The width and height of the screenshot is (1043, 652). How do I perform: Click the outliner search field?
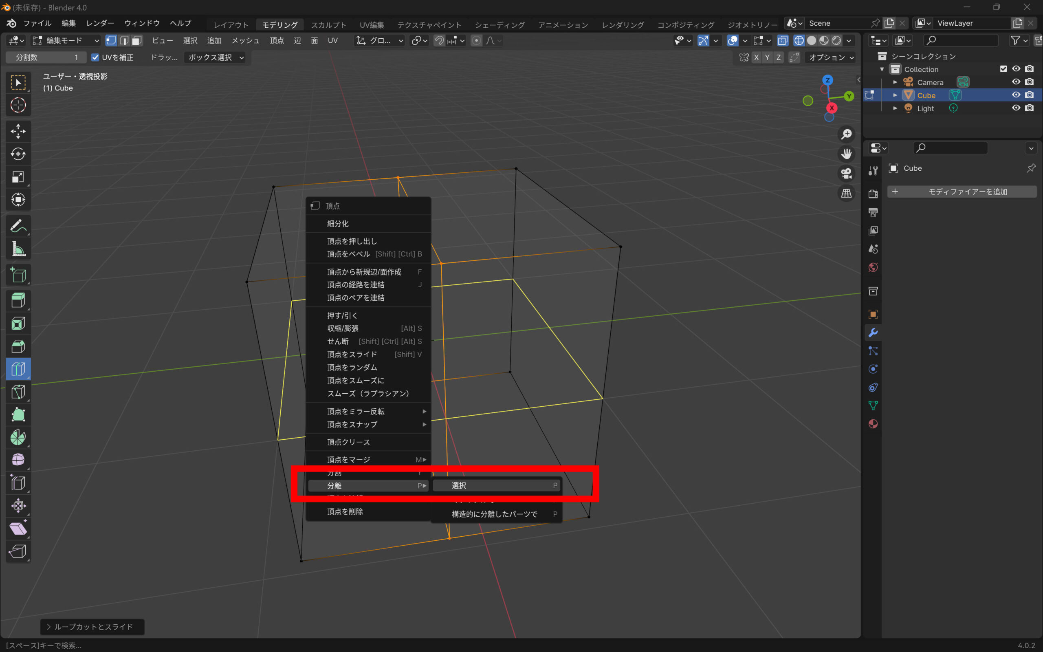[x=962, y=40]
